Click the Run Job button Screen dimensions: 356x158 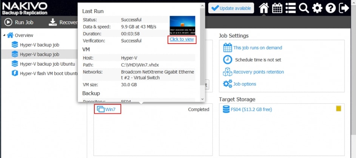19,22
